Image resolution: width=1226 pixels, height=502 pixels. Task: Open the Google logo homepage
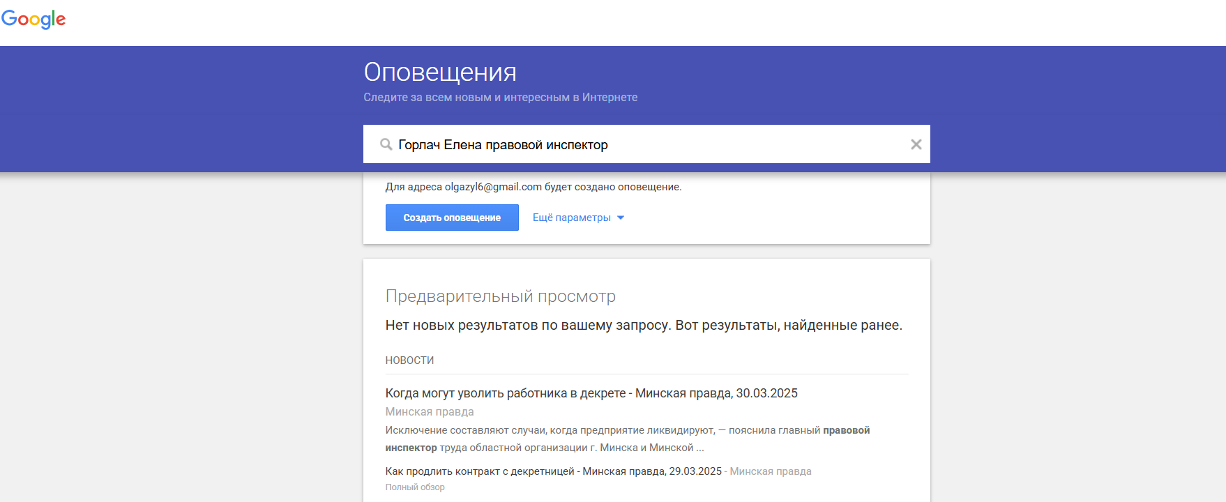pyautogui.click(x=33, y=20)
